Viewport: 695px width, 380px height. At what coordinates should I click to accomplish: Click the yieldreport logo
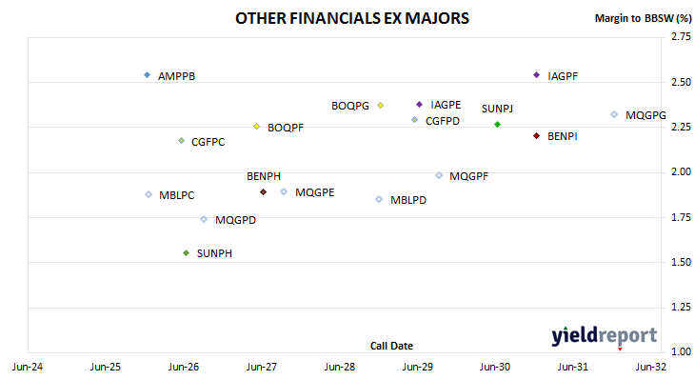605,335
